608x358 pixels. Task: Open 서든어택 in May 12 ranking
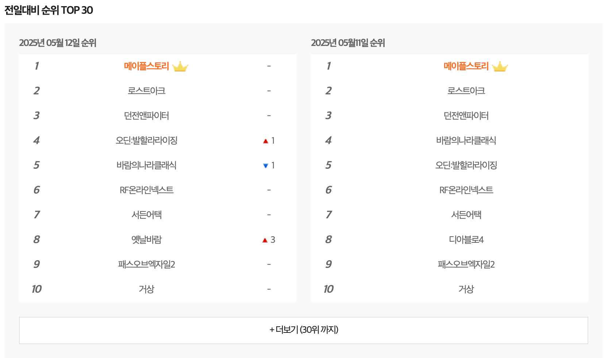[146, 215]
